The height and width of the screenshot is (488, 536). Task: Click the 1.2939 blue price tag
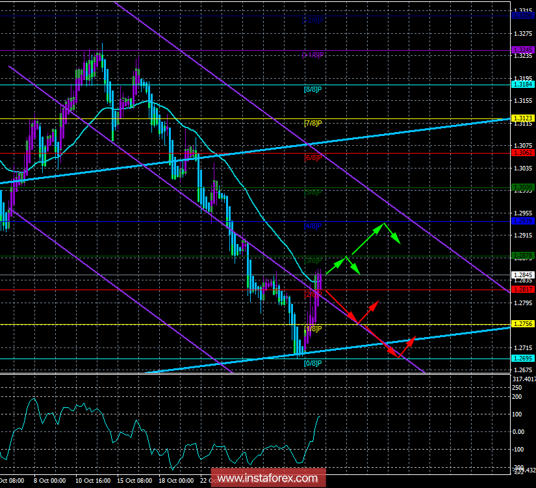coord(522,221)
